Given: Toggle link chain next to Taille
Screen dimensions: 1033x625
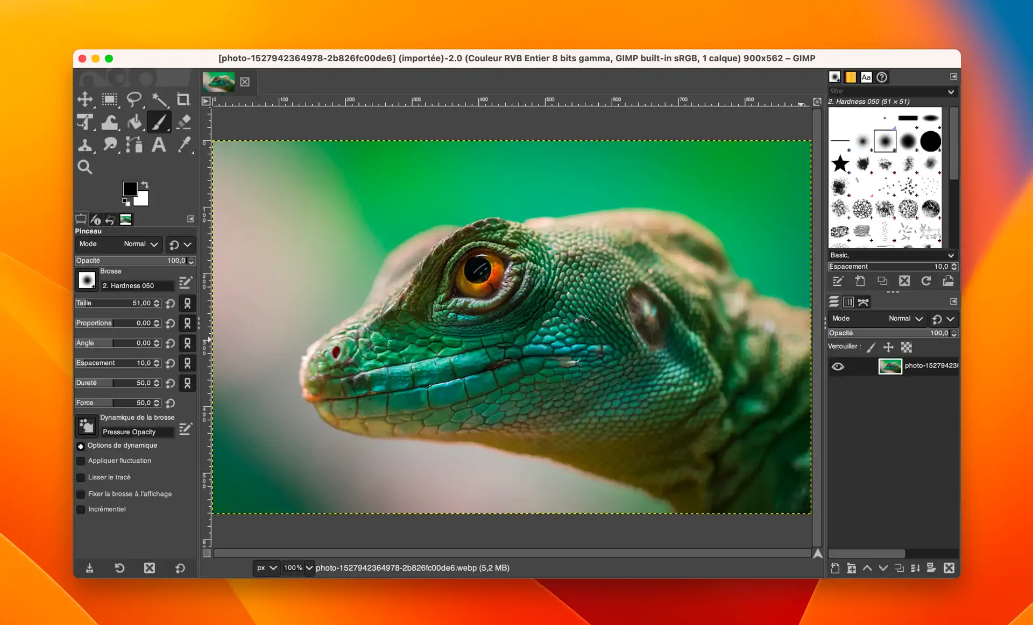Looking at the screenshot, I should [187, 303].
